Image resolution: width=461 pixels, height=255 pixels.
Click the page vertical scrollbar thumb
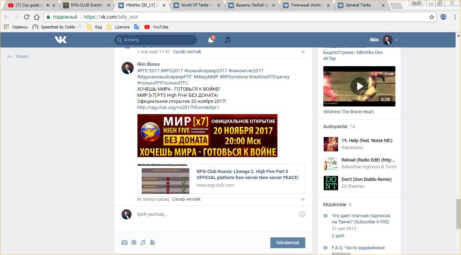tap(458, 214)
